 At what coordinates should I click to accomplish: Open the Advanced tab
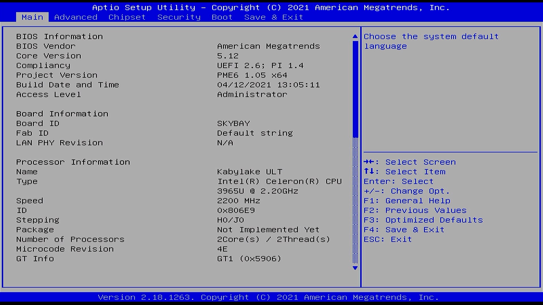click(x=76, y=17)
